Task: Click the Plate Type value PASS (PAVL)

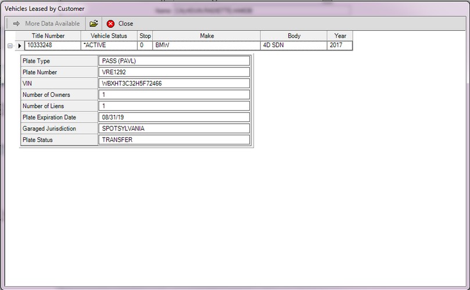Action: [x=174, y=61]
